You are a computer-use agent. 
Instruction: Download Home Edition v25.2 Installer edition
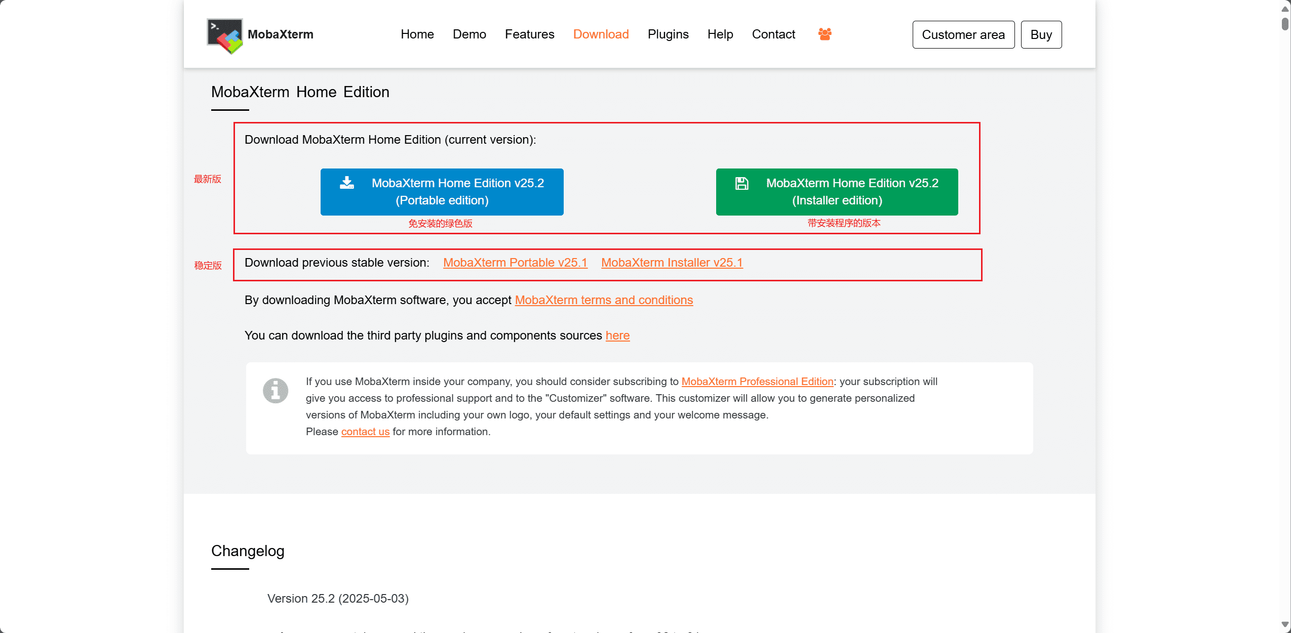(x=837, y=192)
